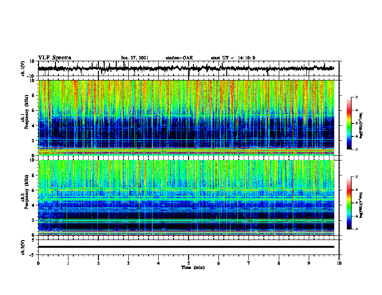Click the "VLF Spectra" title text

[x=55, y=58]
